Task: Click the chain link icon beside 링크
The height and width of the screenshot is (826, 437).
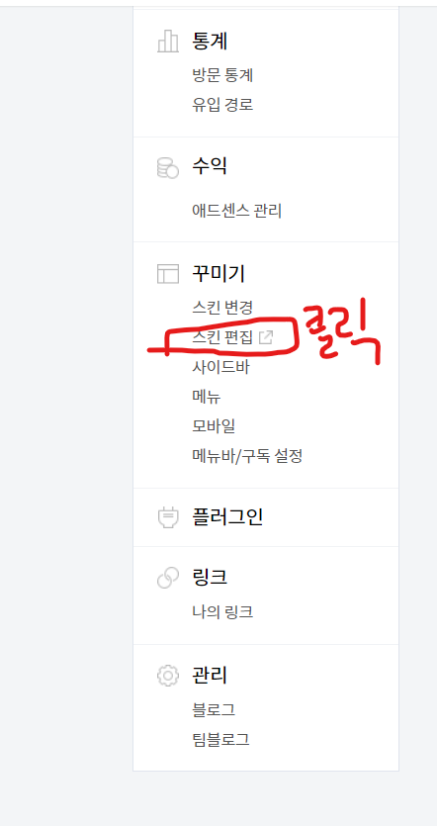Action: click(x=168, y=578)
